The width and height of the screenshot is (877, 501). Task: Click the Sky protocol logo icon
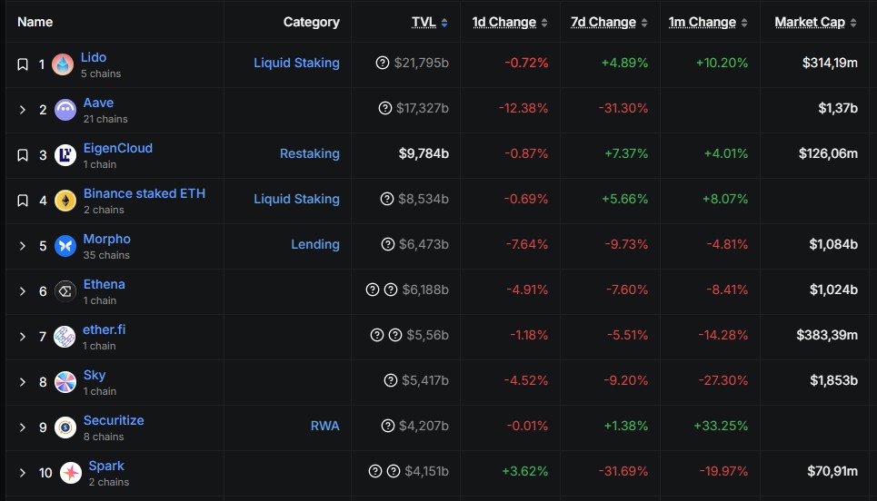point(65,382)
